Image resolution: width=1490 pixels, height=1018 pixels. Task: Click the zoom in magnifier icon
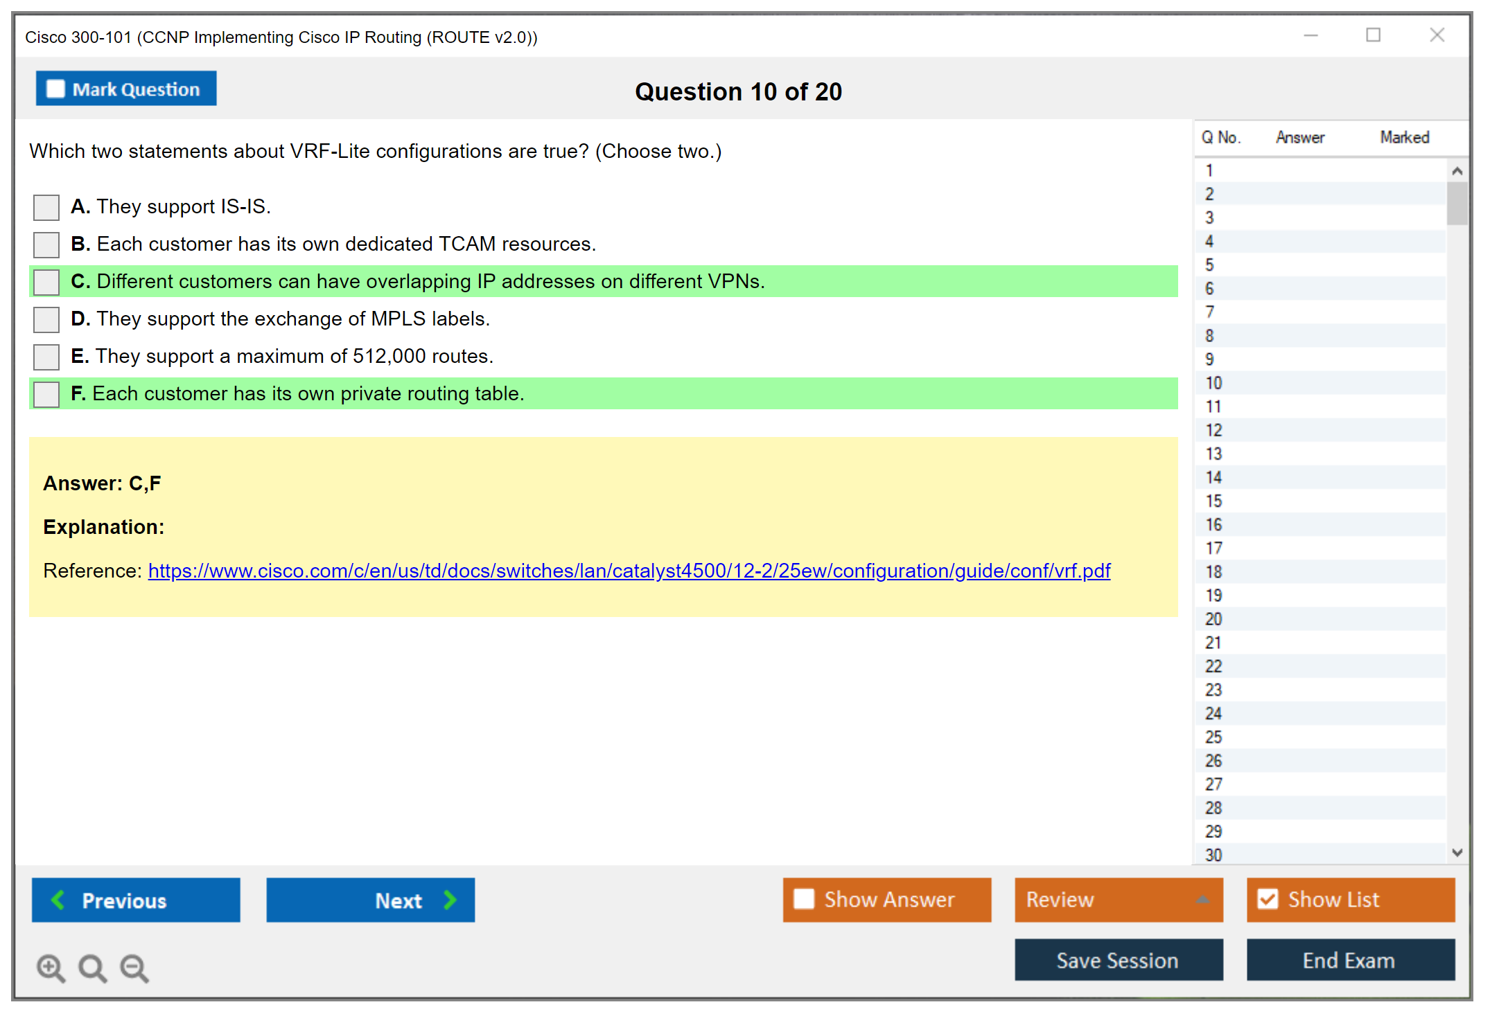[x=51, y=967]
